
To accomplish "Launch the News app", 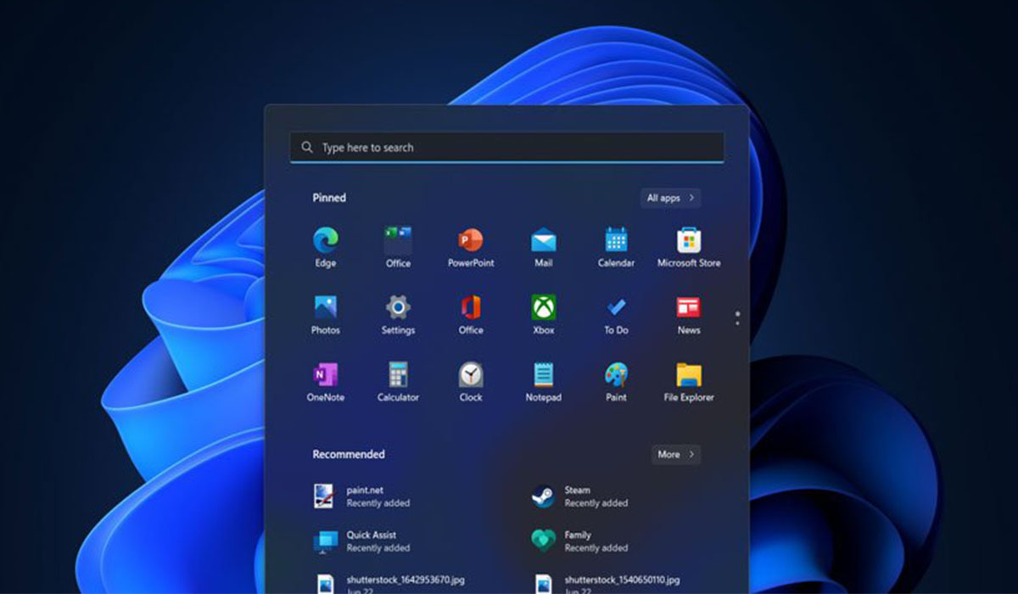I will point(689,314).
